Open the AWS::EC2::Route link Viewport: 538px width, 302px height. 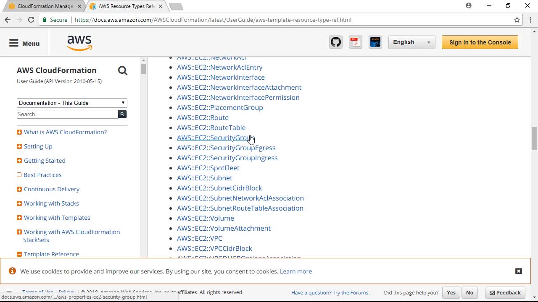coord(203,117)
